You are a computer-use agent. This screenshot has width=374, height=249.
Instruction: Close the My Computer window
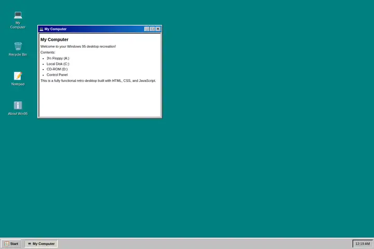click(x=158, y=29)
